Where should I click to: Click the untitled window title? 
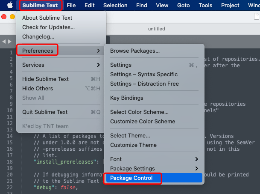(157, 29)
